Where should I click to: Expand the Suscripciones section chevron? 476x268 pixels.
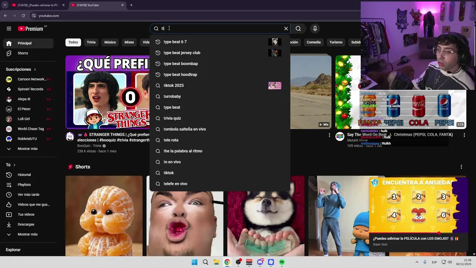pos(35,70)
